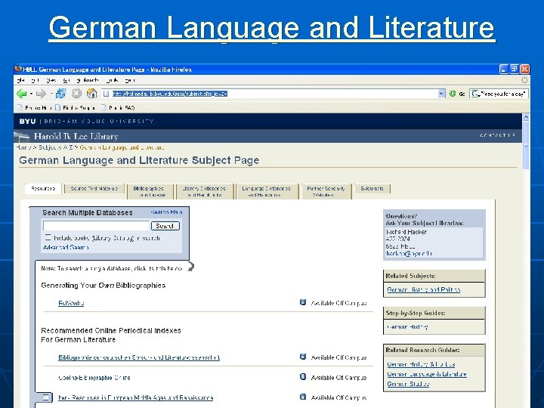The image size is (544, 408).
Task: Open resources in European Middle Ages and Renaissance link
Action: click(x=136, y=397)
